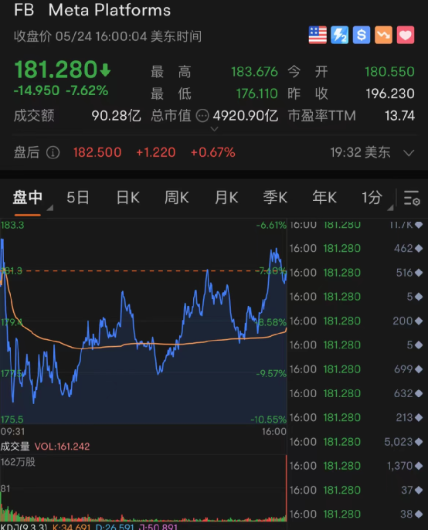Viewport: 428px width, 530px height.
Task: Tap the trade row with volume 213
Action: (357, 418)
